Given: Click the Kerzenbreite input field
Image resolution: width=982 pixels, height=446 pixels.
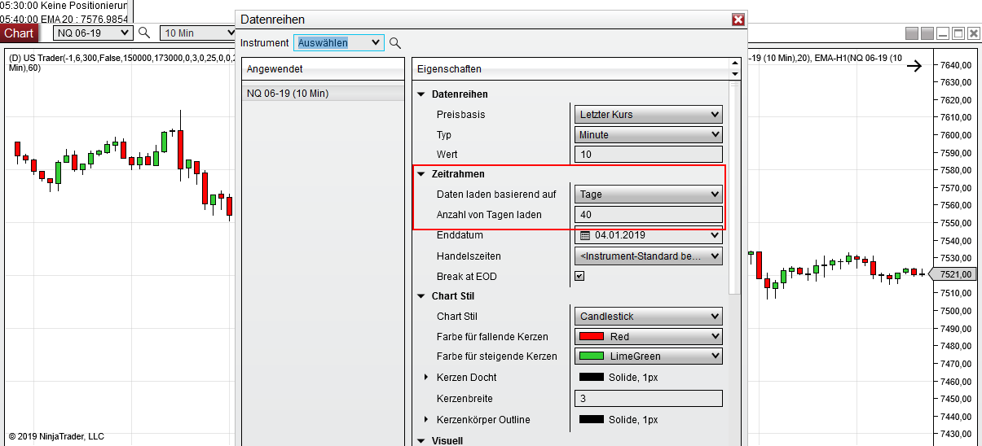Looking at the screenshot, I should [649, 399].
